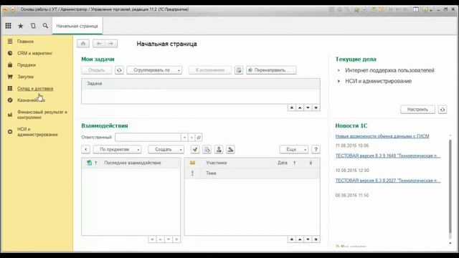The height and width of the screenshot is (258, 459).
Task: Click the Казначейство sidebar icon
Action: pyautogui.click(x=10, y=100)
